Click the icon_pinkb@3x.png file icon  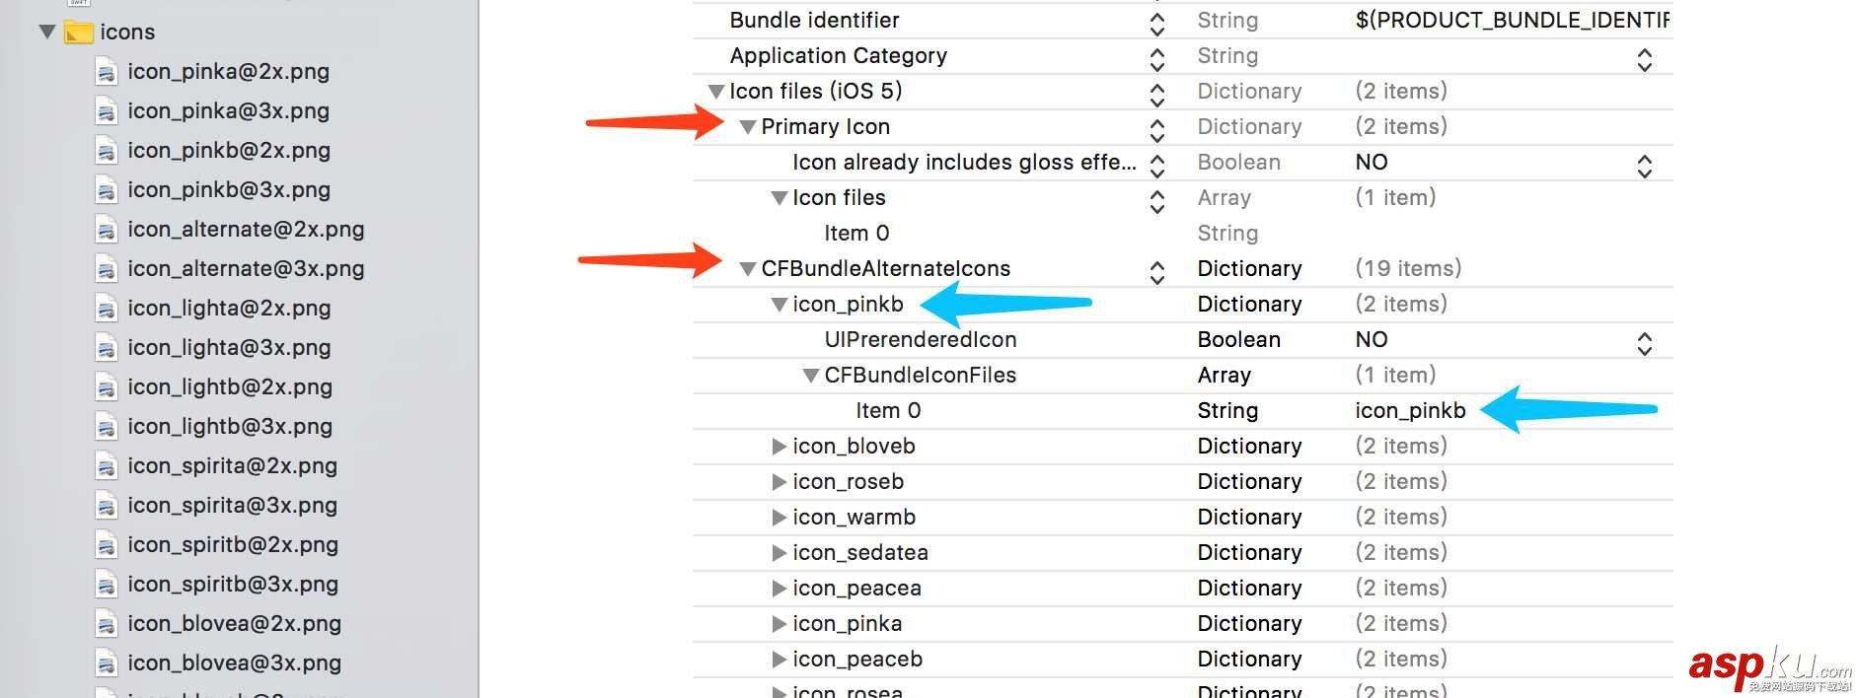[107, 190]
